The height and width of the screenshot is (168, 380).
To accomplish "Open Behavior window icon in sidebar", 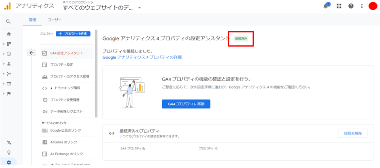I will [x=9, y=84].
